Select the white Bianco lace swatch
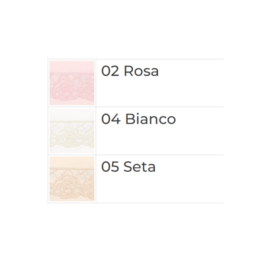266x257 pixels. pos(72,131)
